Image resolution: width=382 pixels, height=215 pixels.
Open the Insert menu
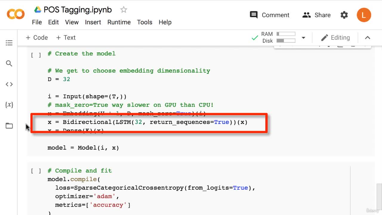(93, 22)
